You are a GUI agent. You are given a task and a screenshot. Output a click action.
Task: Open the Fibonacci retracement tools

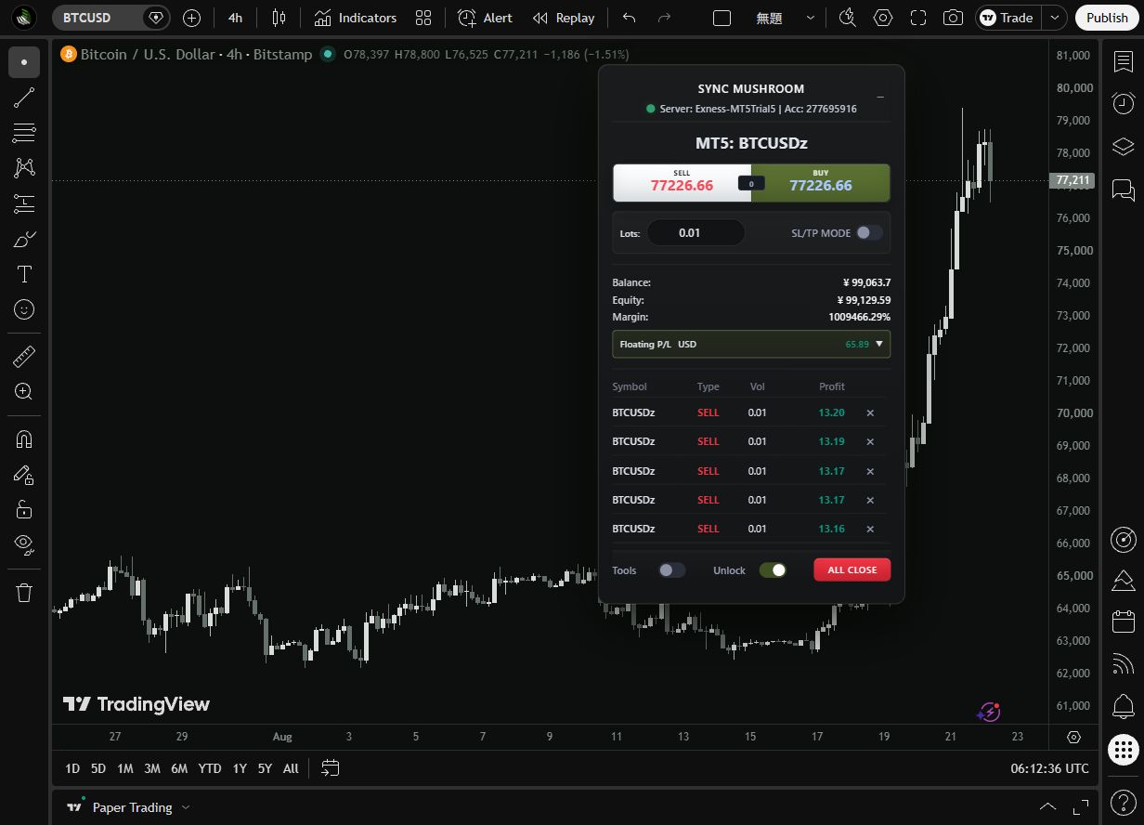(24, 133)
